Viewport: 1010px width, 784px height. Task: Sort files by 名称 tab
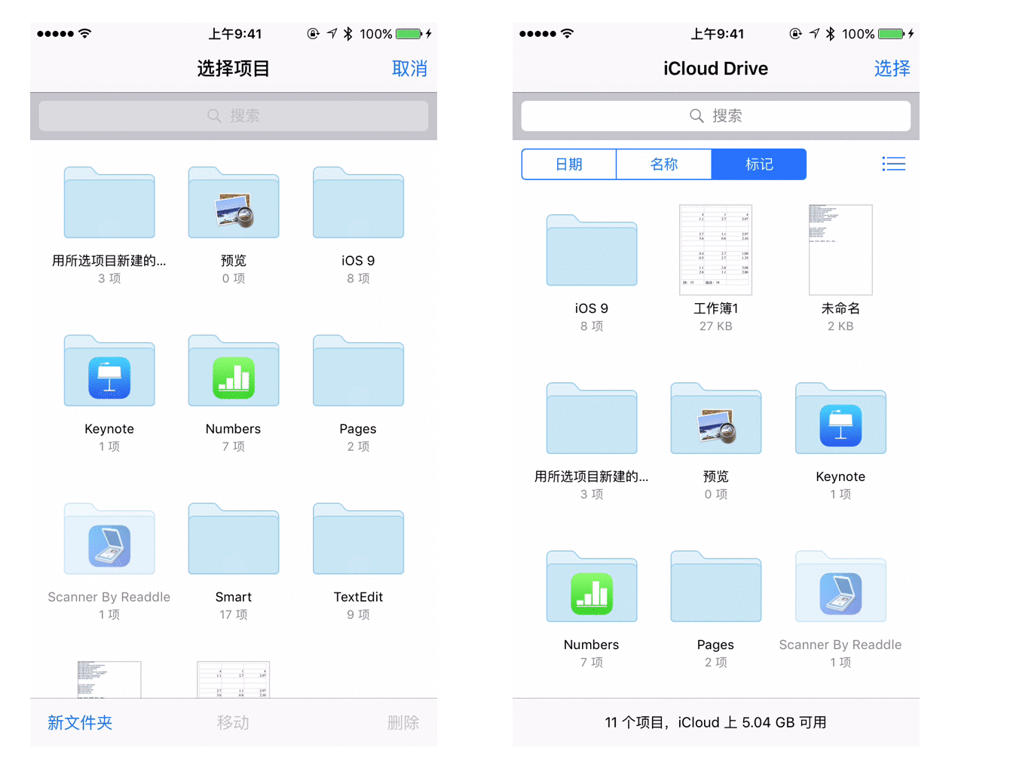tap(664, 164)
